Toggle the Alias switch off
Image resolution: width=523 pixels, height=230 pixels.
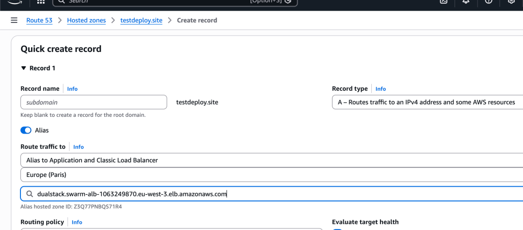[26, 131]
